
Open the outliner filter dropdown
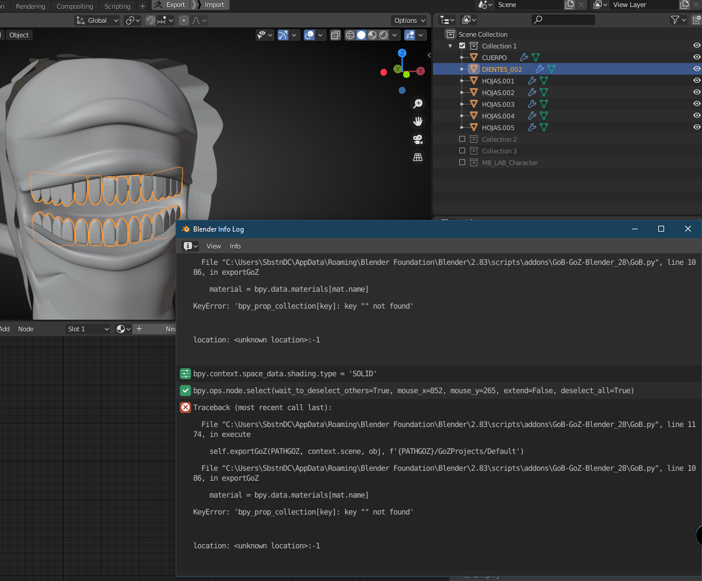tap(678, 20)
